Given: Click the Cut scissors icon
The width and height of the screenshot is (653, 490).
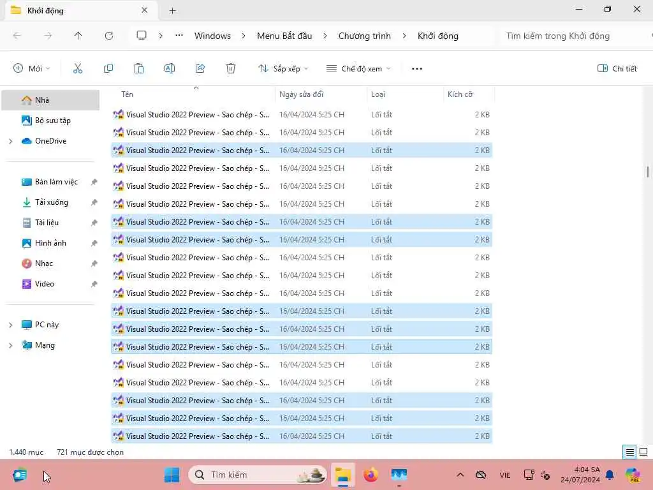Looking at the screenshot, I should 77,68.
